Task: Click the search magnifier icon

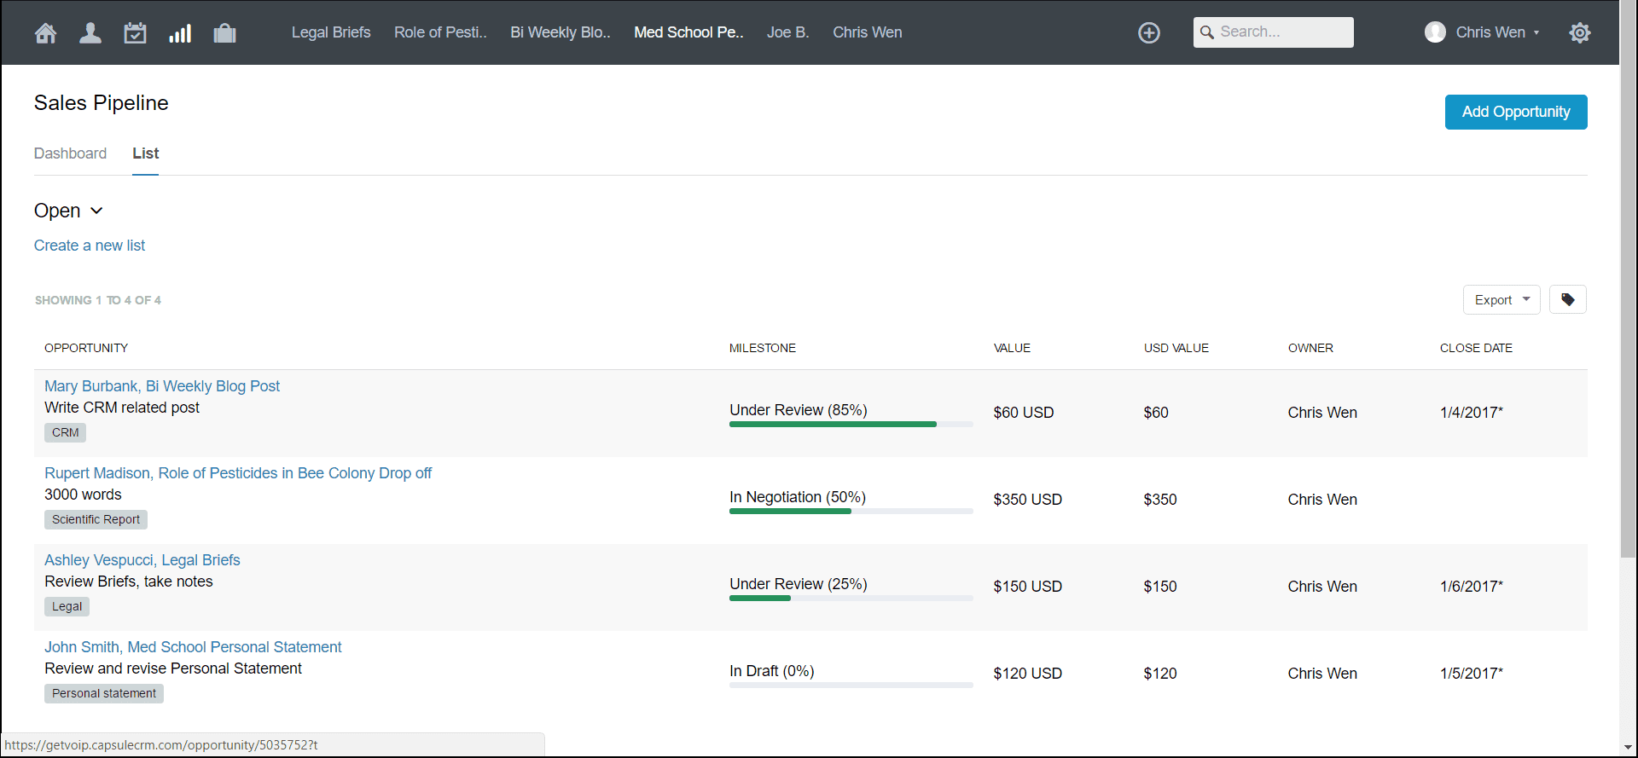Action: pos(1206,32)
